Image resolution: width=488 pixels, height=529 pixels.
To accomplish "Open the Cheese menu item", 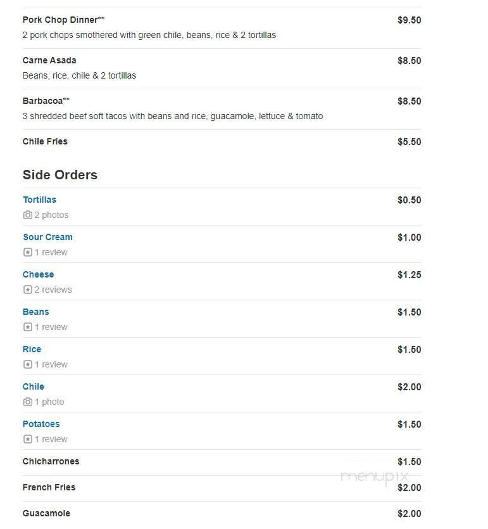I will (x=38, y=274).
